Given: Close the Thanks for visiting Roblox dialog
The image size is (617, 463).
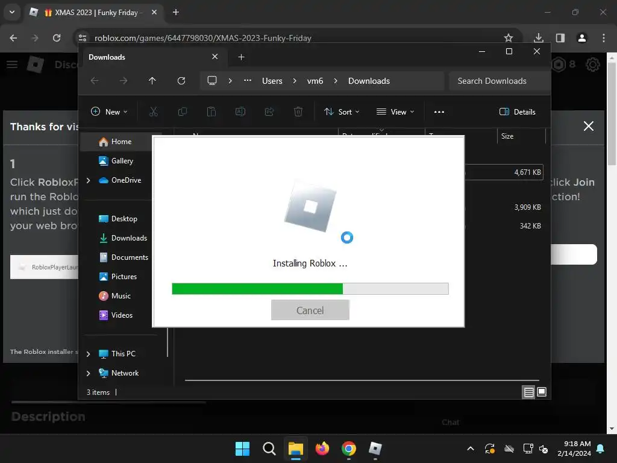Looking at the screenshot, I should pos(589,126).
